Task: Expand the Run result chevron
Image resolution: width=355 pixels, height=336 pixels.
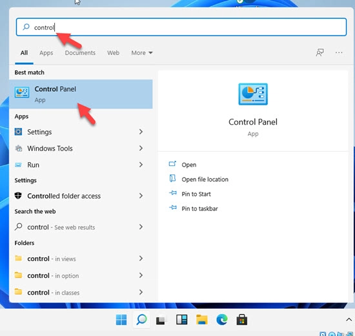Action: (141, 165)
